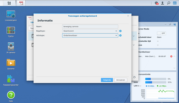Viewport: 179px width, 103px height.
Task: Open Toepassingscenter desktop icon
Action: (x=11, y=80)
